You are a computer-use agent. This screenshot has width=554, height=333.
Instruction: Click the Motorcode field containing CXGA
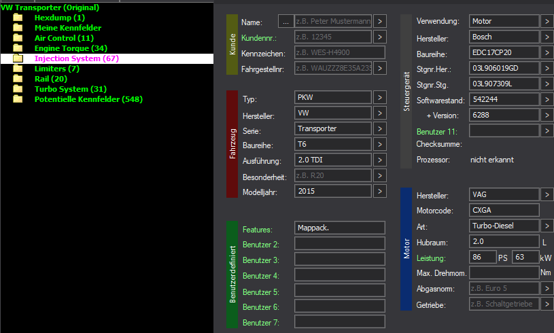[x=504, y=210]
